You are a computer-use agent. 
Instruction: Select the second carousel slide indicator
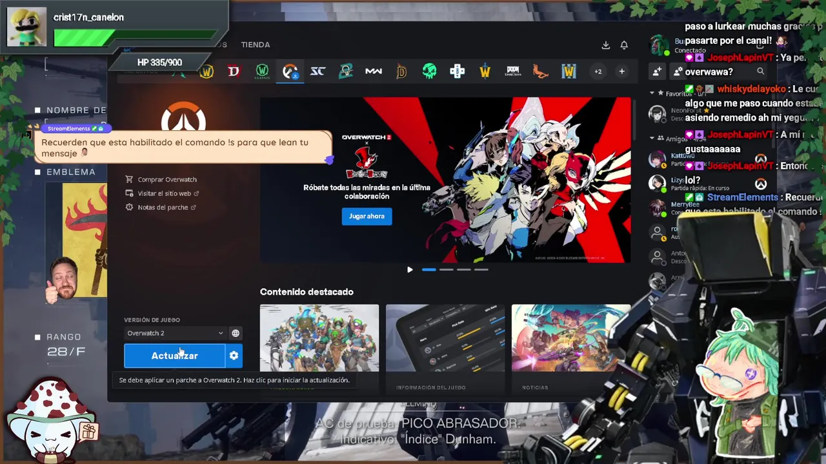[x=446, y=269]
